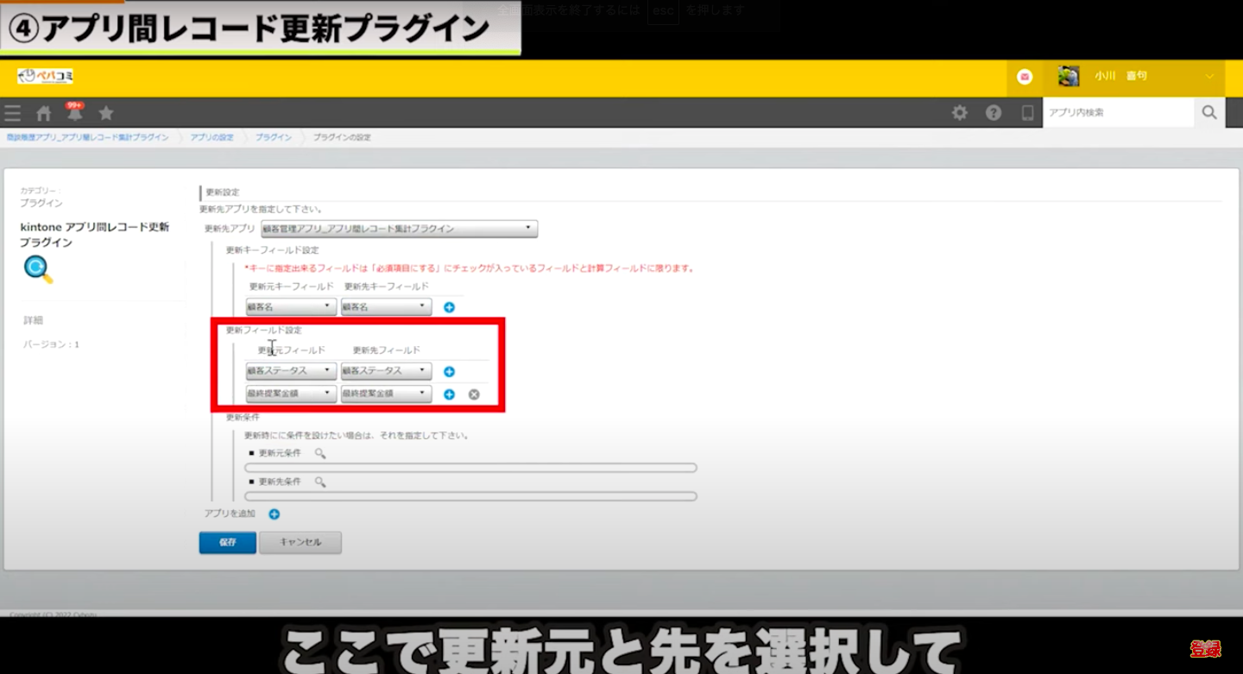Click the mobile view phone icon

tap(1027, 113)
